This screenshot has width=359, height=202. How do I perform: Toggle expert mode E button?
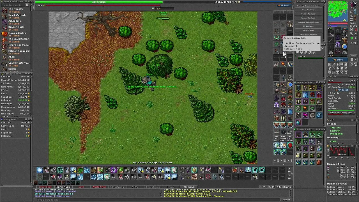tap(356, 38)
